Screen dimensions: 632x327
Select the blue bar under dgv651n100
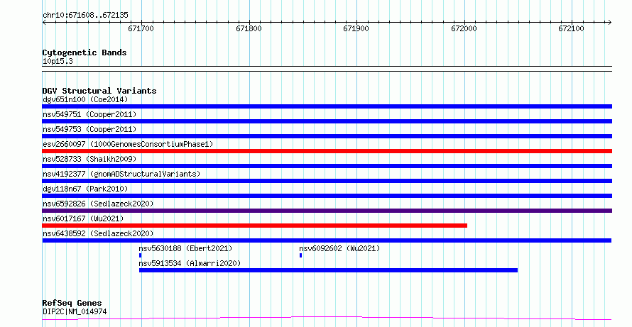(x=327, y=106)
